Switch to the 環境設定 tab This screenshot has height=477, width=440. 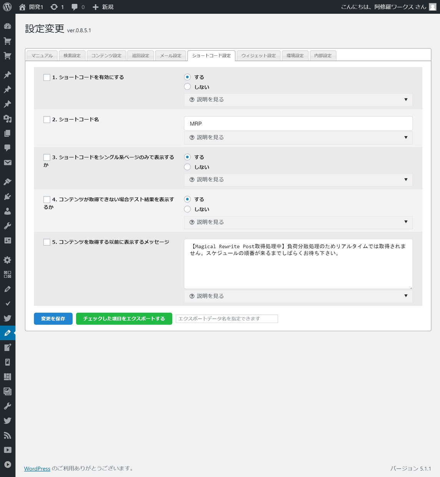tap(295, 55)
